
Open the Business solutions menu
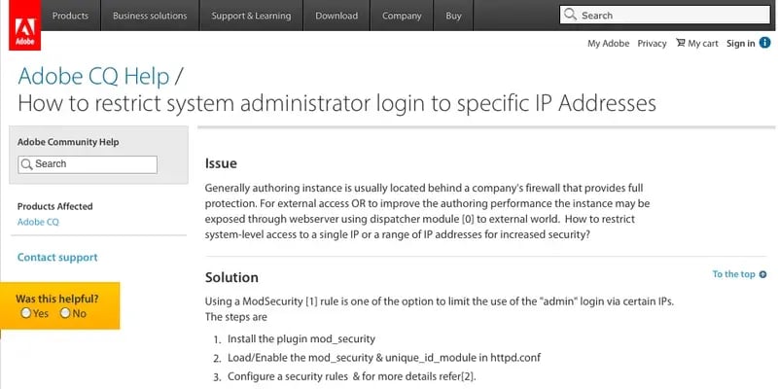150,16
